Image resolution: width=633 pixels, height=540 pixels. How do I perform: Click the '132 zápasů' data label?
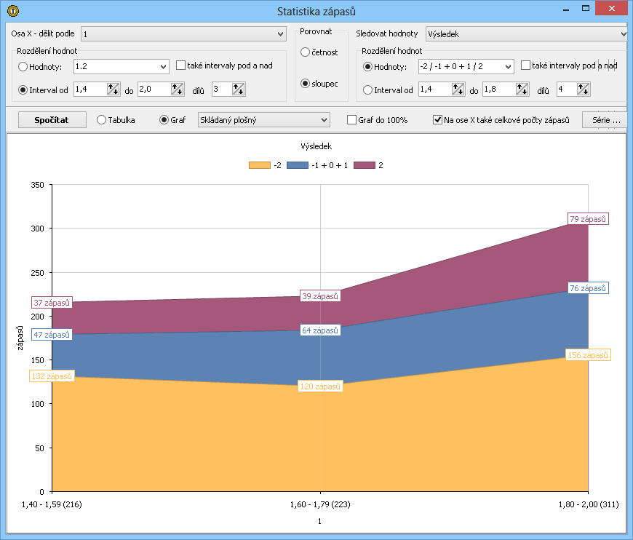point(52,376)
